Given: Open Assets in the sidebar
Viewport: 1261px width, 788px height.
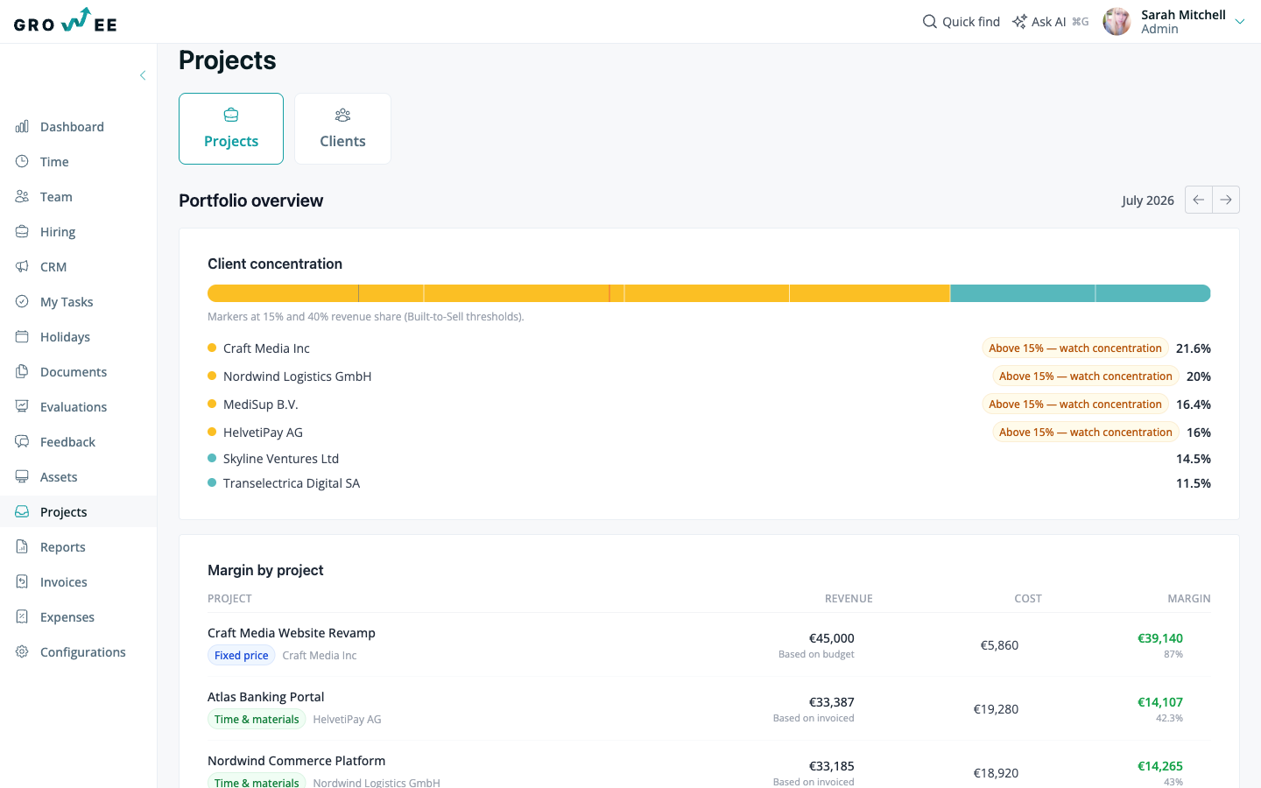Looking at the screenshot, I should [x=79, y=477].
